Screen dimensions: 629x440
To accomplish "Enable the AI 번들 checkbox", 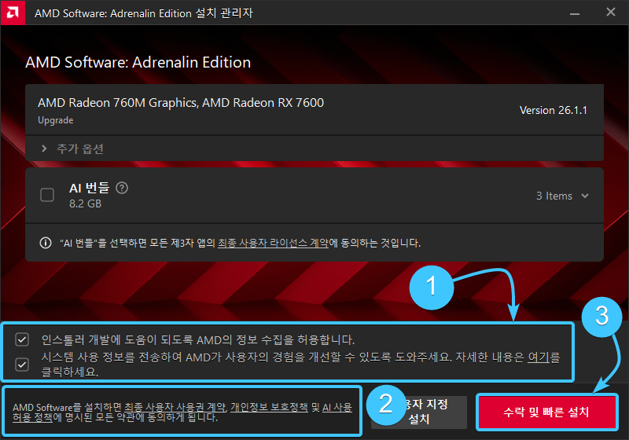I will [47, 195].
